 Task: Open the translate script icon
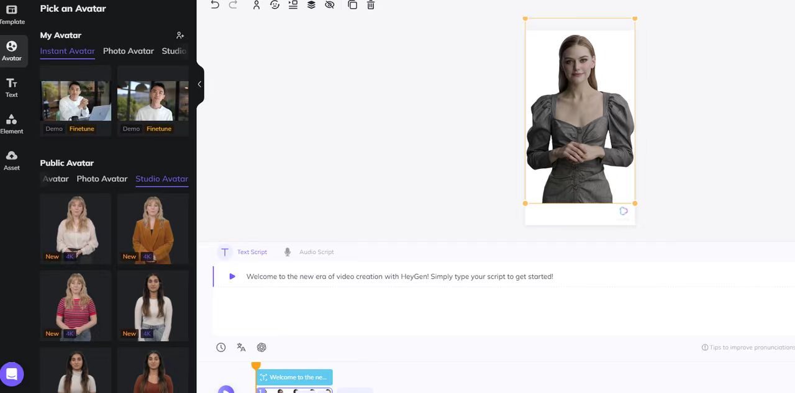tap(241, 348)
